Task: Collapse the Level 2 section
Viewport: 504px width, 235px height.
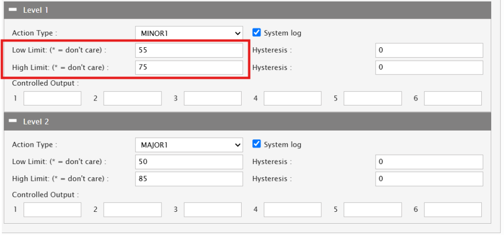Action: tap(13, 121)
